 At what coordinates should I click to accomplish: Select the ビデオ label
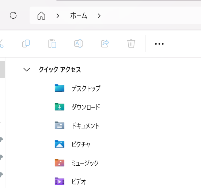pyautogui.click(x=79, y=181)
